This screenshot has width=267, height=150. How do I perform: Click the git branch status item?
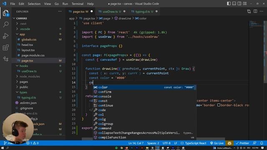pyautogui.click(x=9, y=143)
